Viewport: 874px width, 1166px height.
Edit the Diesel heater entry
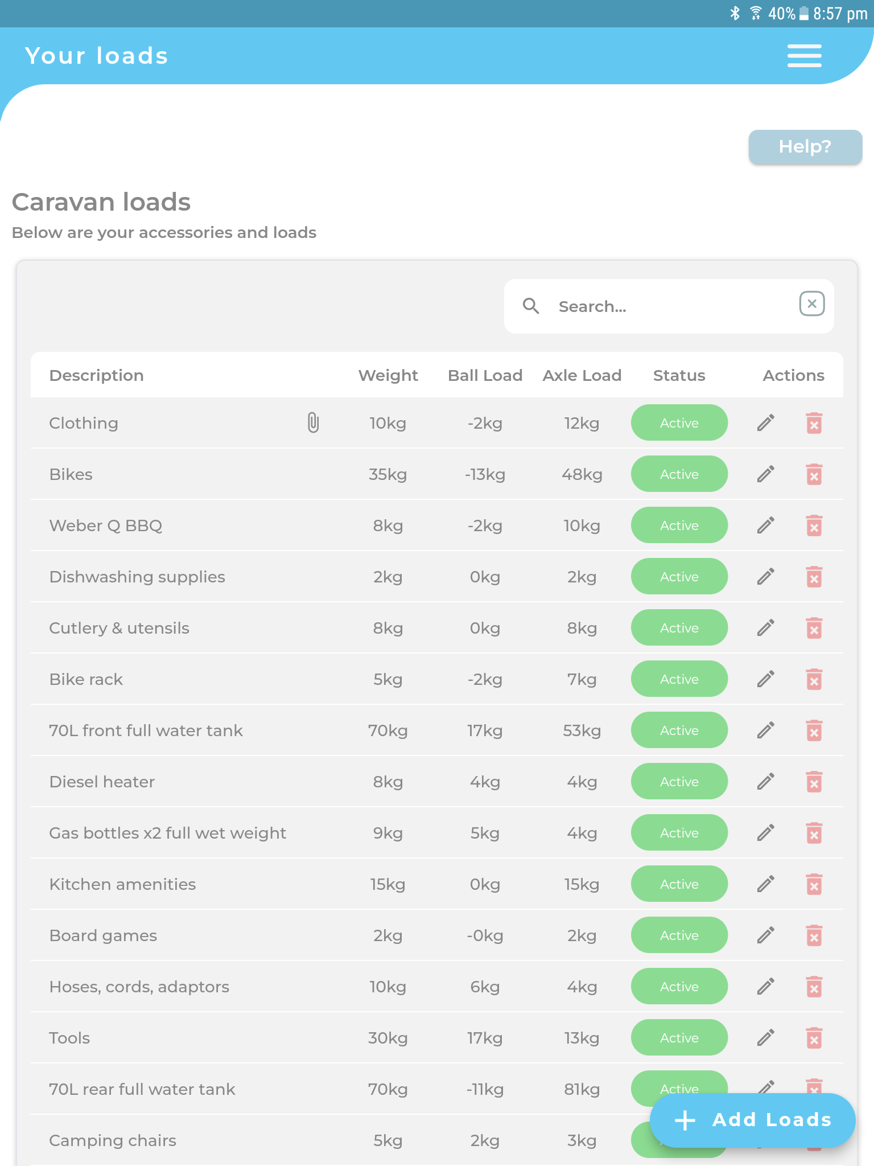click(x=765, y=781)
